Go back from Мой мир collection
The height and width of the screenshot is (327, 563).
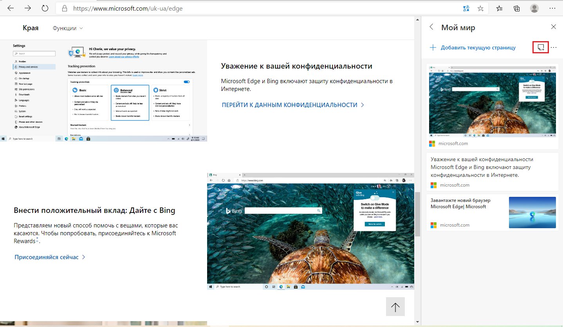point(431,27)
